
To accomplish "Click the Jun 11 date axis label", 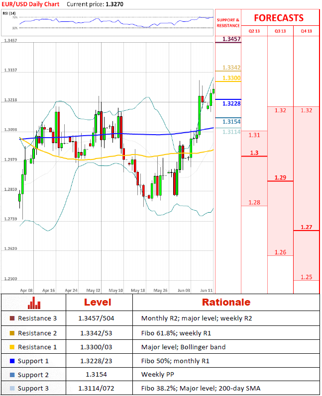I will click(207, 291).
